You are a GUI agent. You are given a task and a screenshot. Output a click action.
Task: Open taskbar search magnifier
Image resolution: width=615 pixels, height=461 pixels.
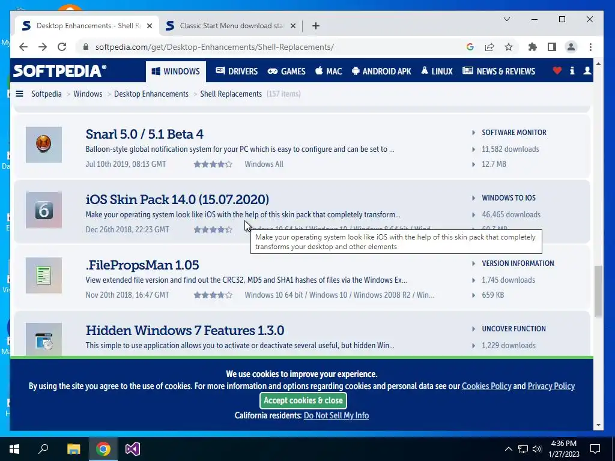coord(43,449)
